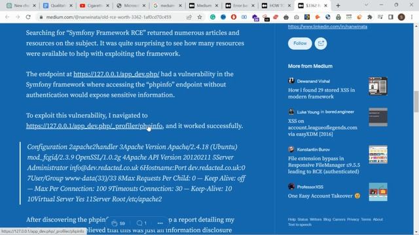Close the YouTube Cigarettes tab
The height and width of the screenshot is (235, 419).
pyautogui.click(x=107, y=6)
